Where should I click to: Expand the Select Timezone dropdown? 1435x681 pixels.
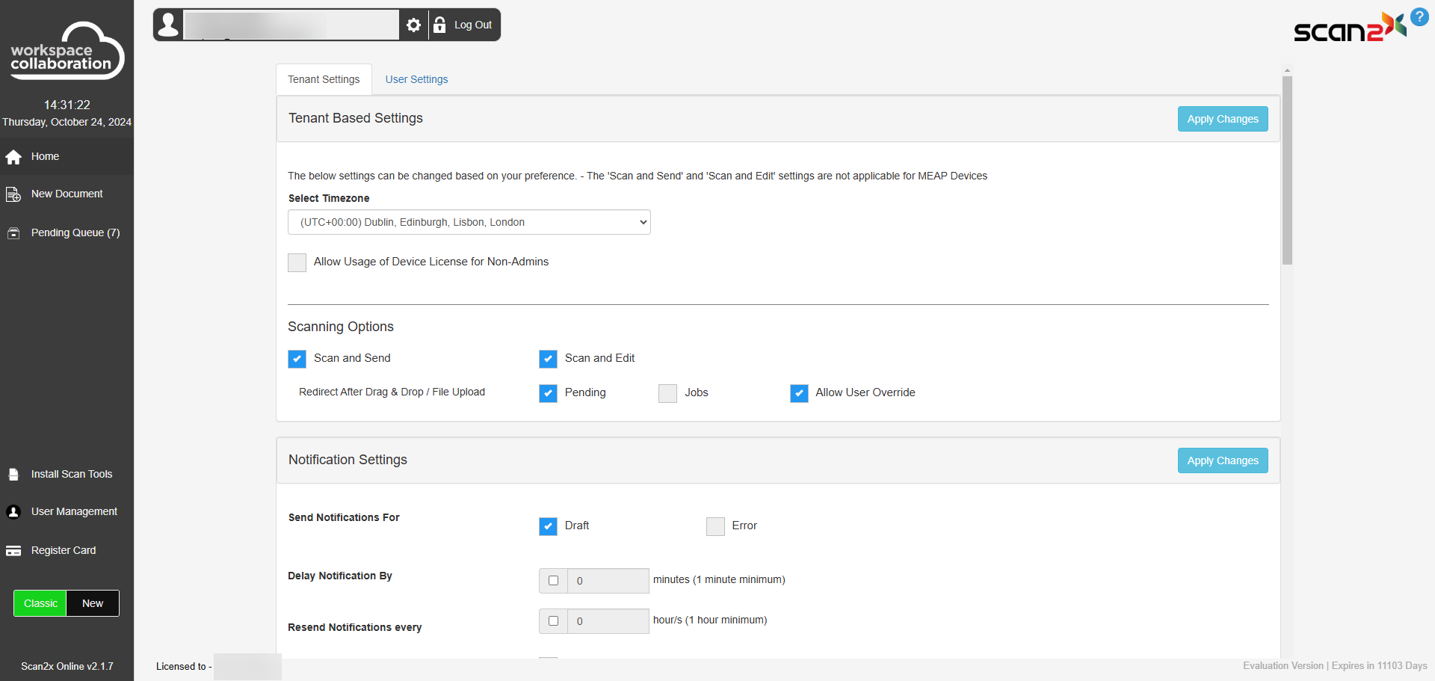pyautogui.click(x=469, y=223)
